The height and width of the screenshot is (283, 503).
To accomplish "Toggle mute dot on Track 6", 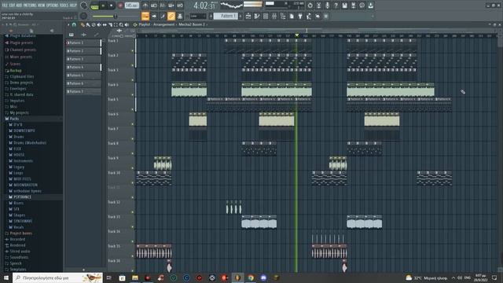I will pyautogui.click(x=133, y=124).
